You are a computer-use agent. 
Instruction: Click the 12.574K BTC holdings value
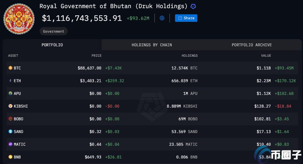(x=184, y=68)
